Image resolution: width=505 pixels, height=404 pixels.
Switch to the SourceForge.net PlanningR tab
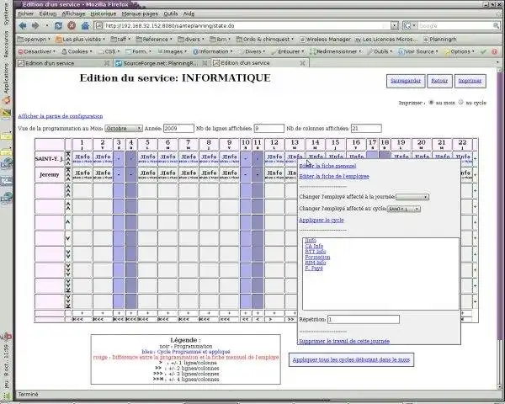[x=160, y=63]
